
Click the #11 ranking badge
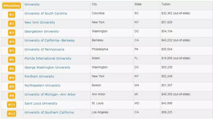click(x=12, y=105)
